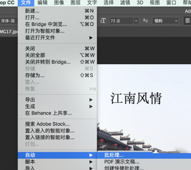Click the 72 点 font size field
Viewport: 191px width, 170px height.
tap(122, 21)
